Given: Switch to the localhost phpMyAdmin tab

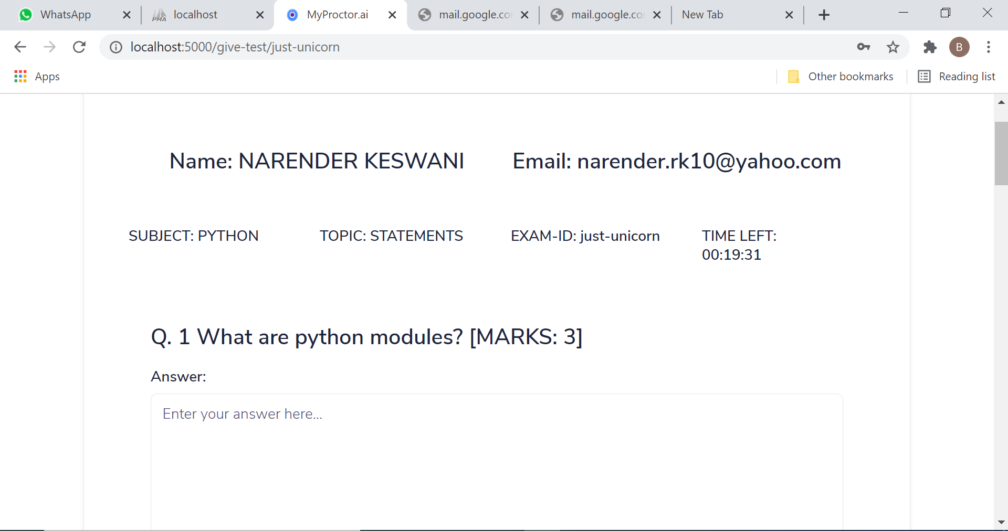Looking at the screenshot, I should pyautogui.click(x=195, y=15).
